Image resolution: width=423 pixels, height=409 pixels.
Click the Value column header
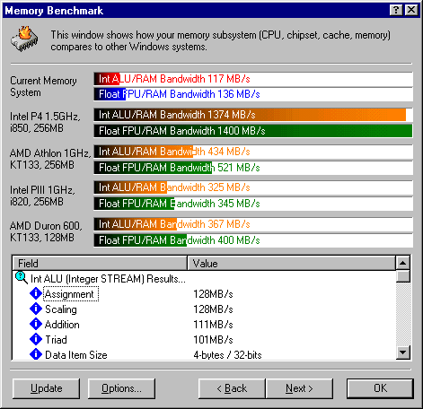pos(291,264)
